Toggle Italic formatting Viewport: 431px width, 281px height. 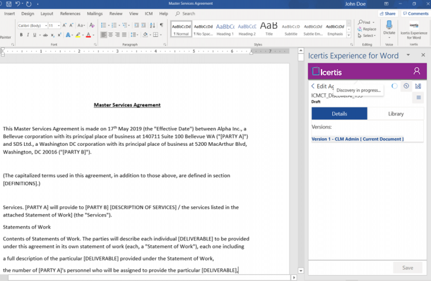(x=28, y=35)
